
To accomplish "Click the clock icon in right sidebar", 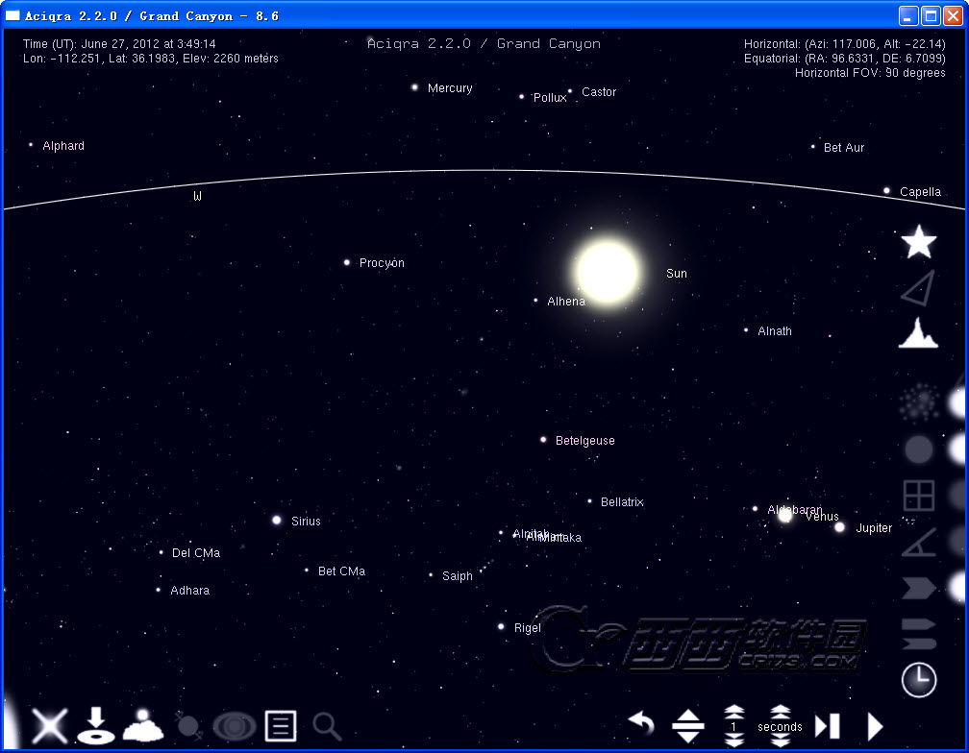I will point(918,680).
